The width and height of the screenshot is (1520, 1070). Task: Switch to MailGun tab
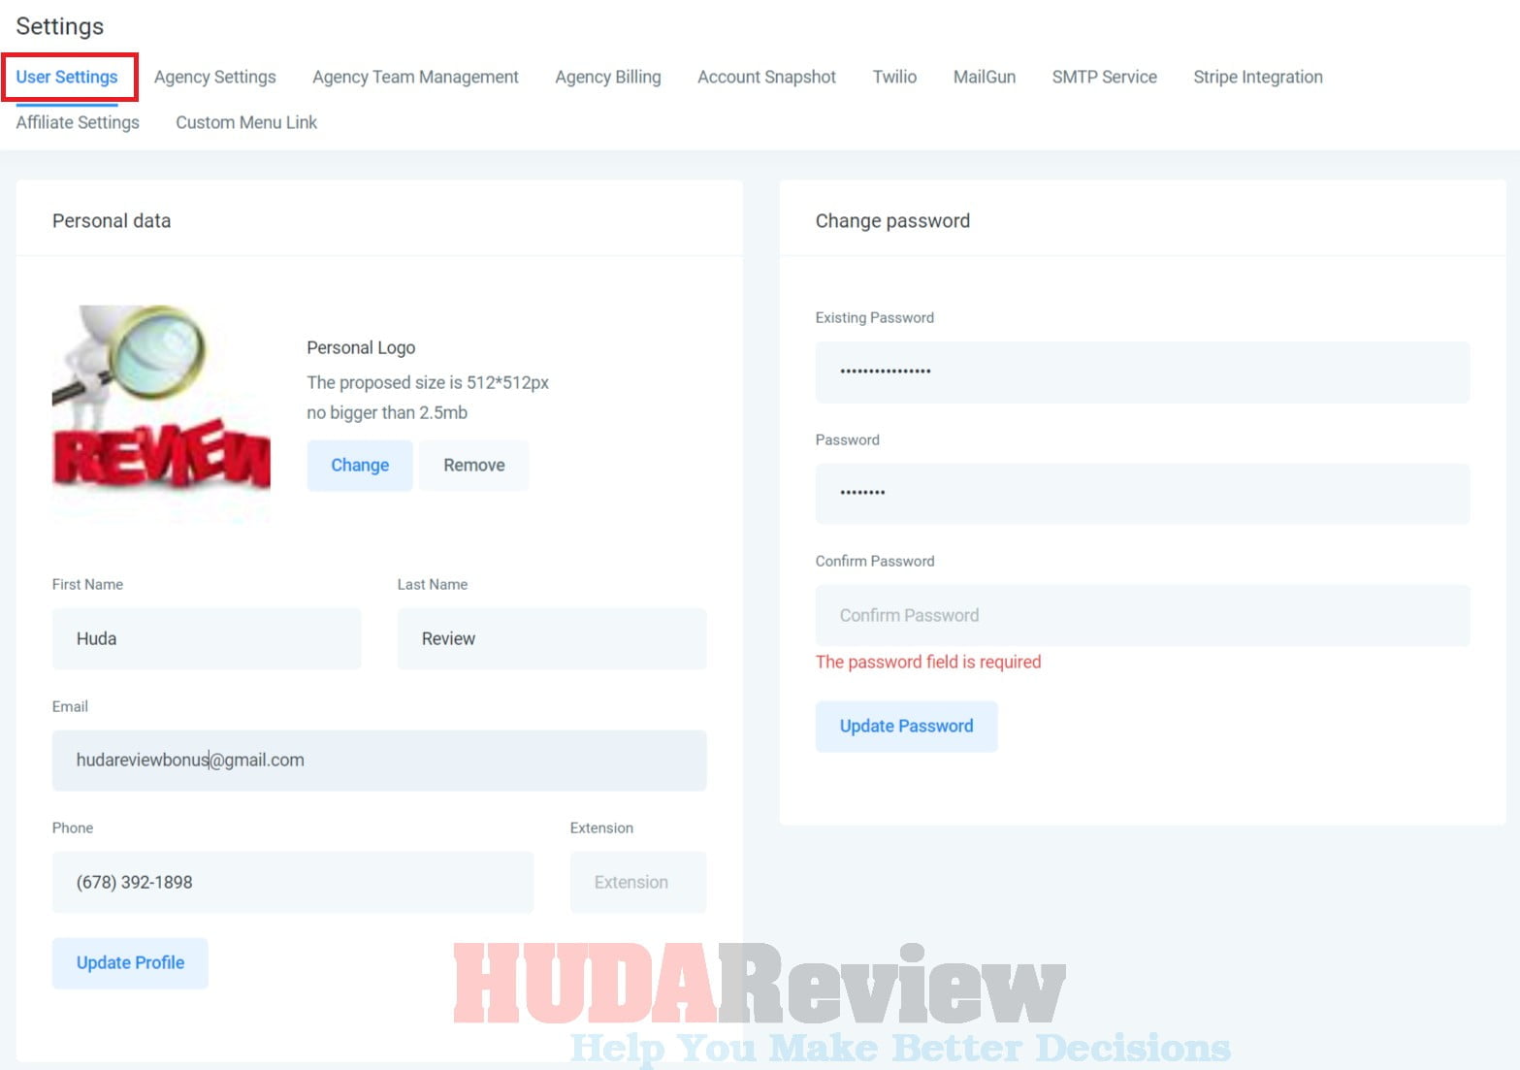pyautogui.click(x=984, y=77)
